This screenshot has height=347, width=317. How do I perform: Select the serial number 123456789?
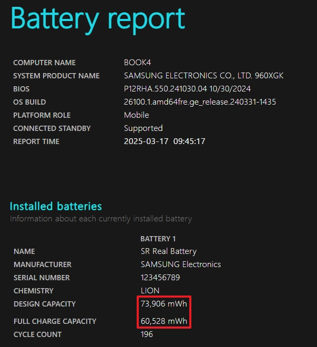pos(160,278)
